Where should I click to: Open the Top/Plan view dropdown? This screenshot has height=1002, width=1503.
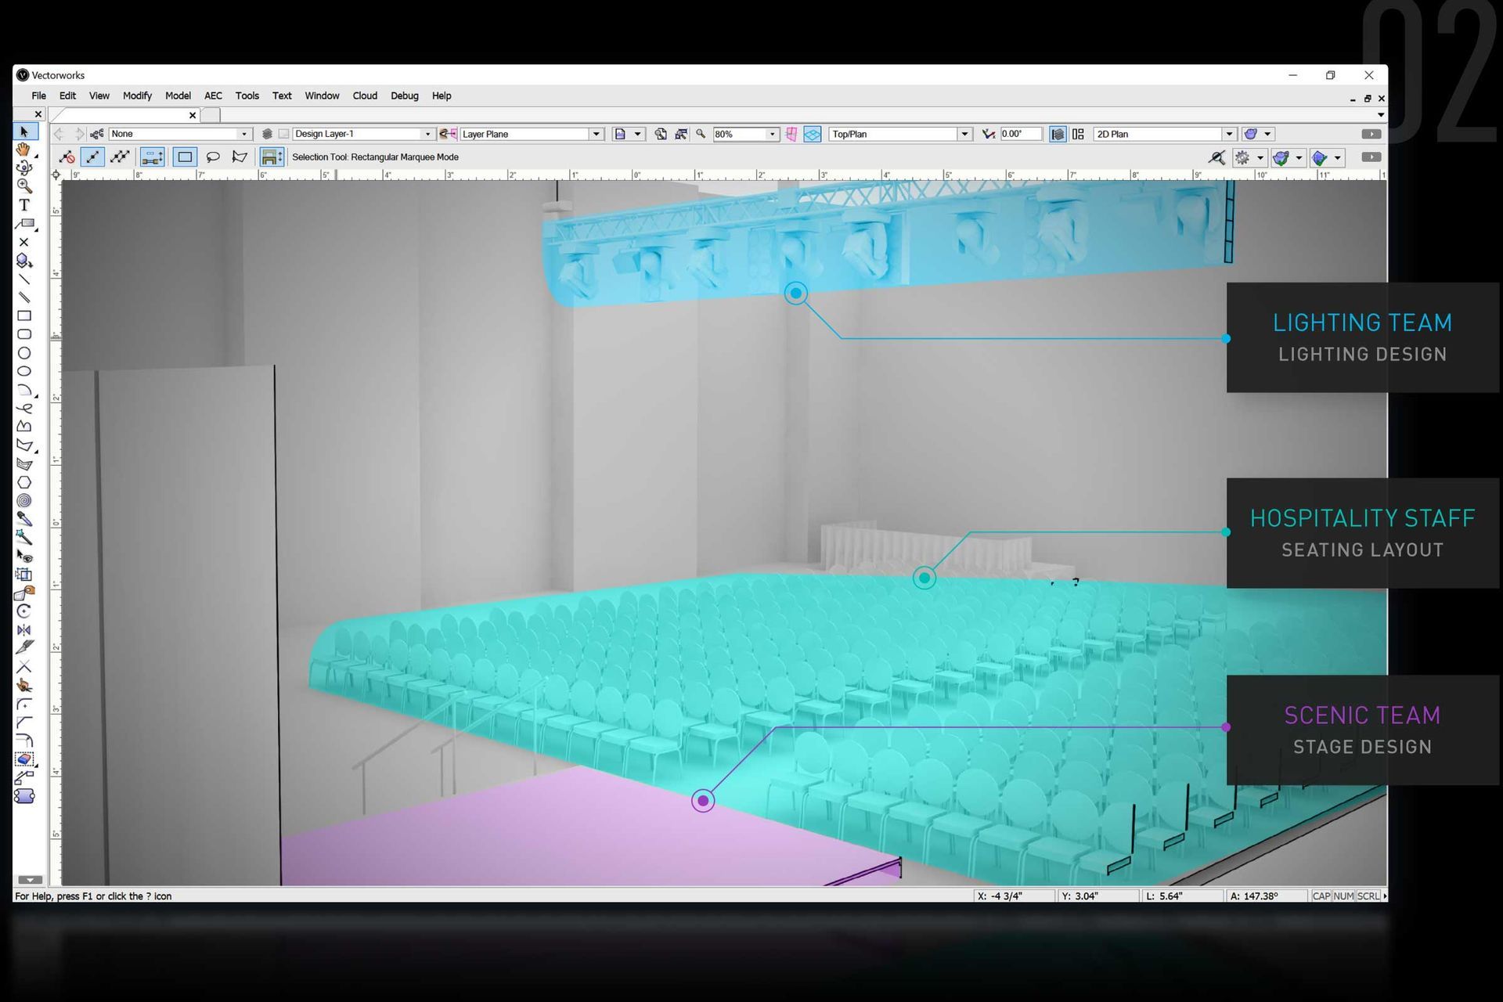964,135
